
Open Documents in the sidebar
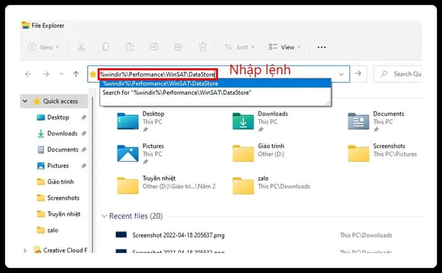point(58,149)
